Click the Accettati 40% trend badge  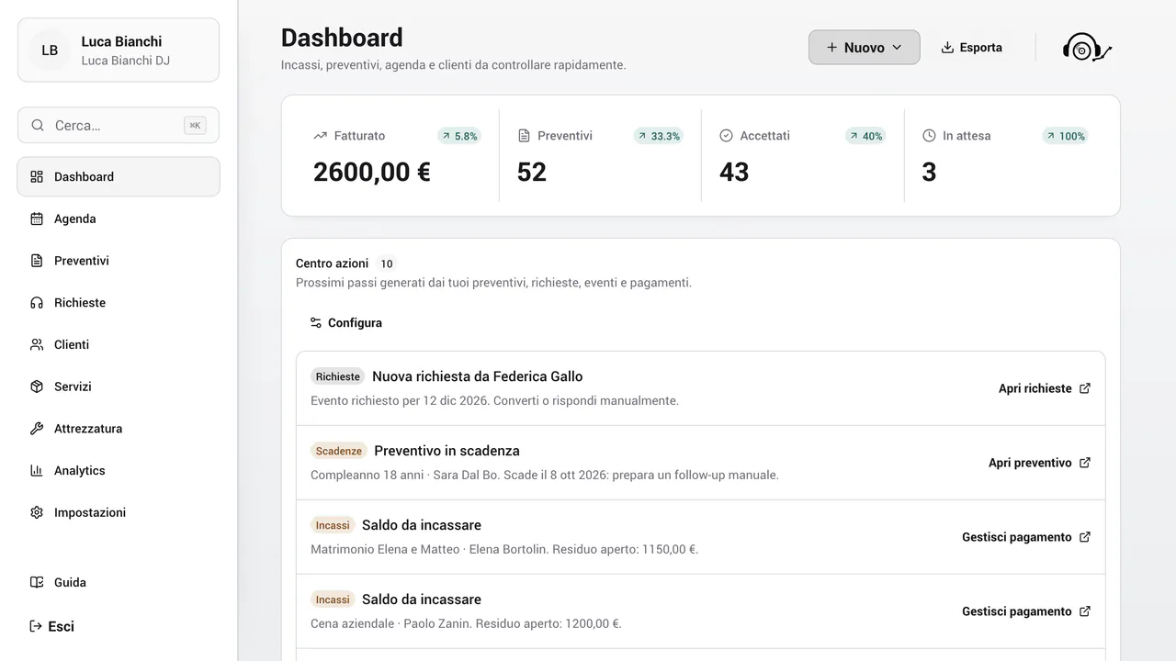click(x=865, y=136)
